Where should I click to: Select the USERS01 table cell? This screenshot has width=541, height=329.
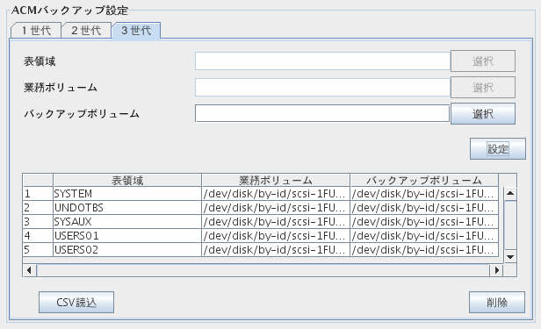(127, 236)
